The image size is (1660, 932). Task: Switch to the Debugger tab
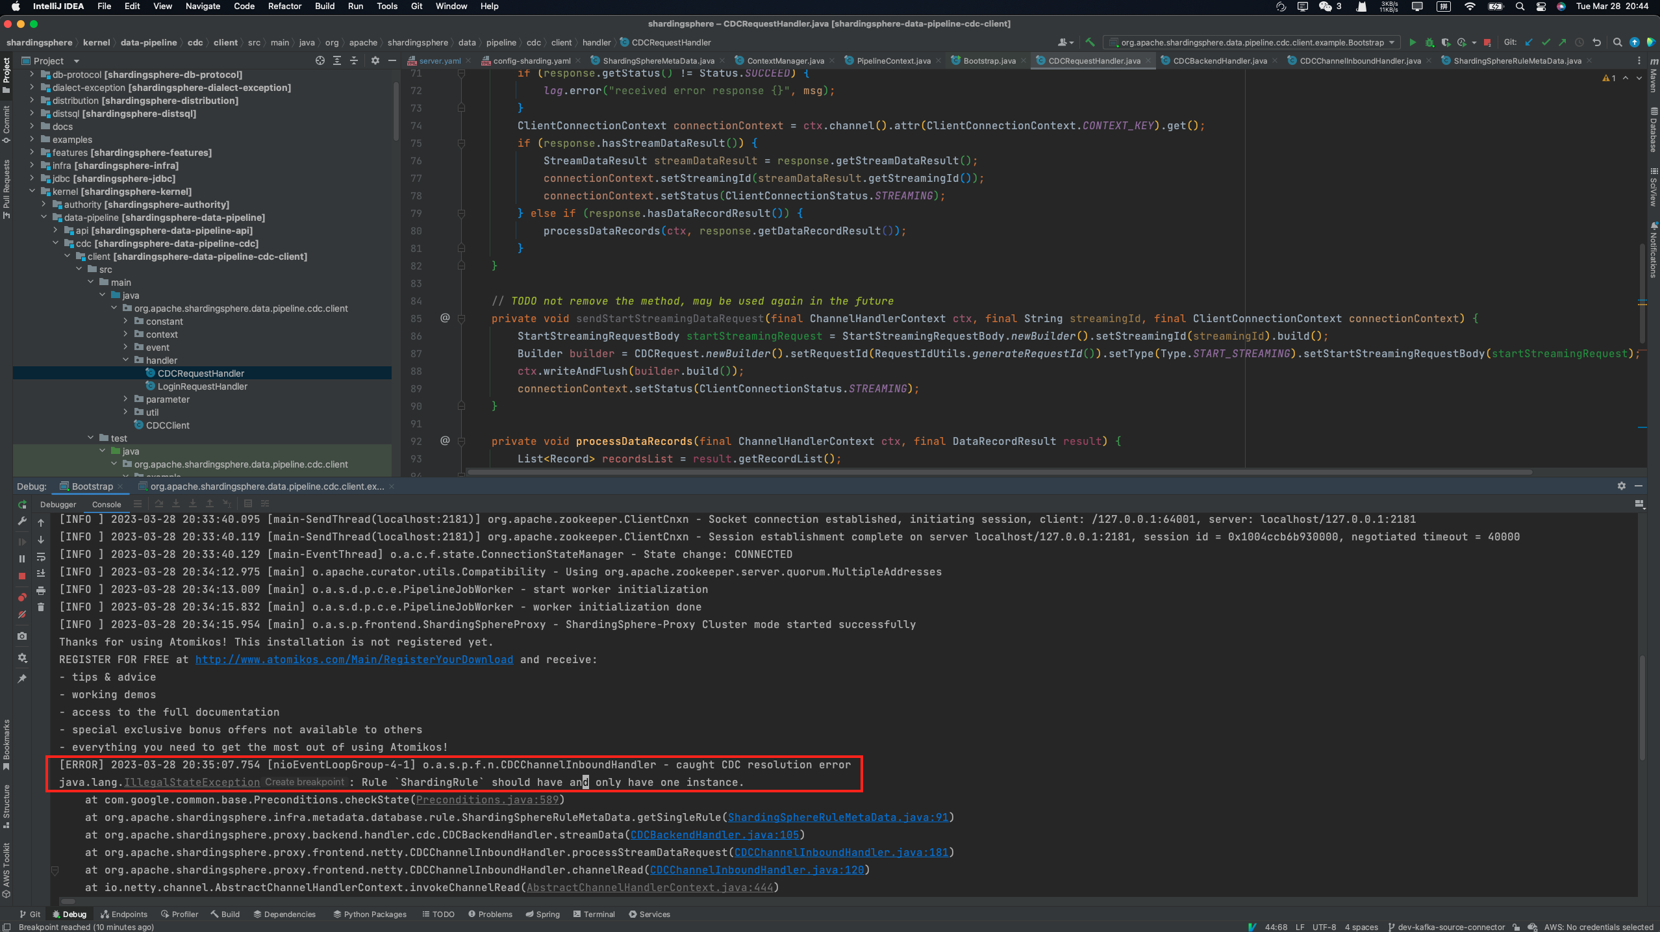point(57,504)
